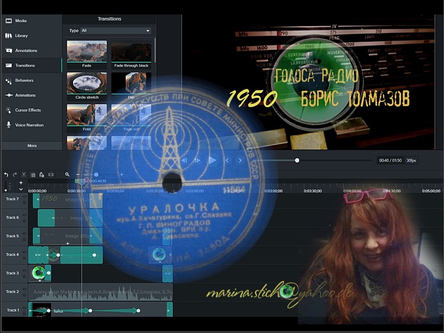Choose the Fold transition thumbnail
This screenshot has width=444, height=333.
click(87, 118)
